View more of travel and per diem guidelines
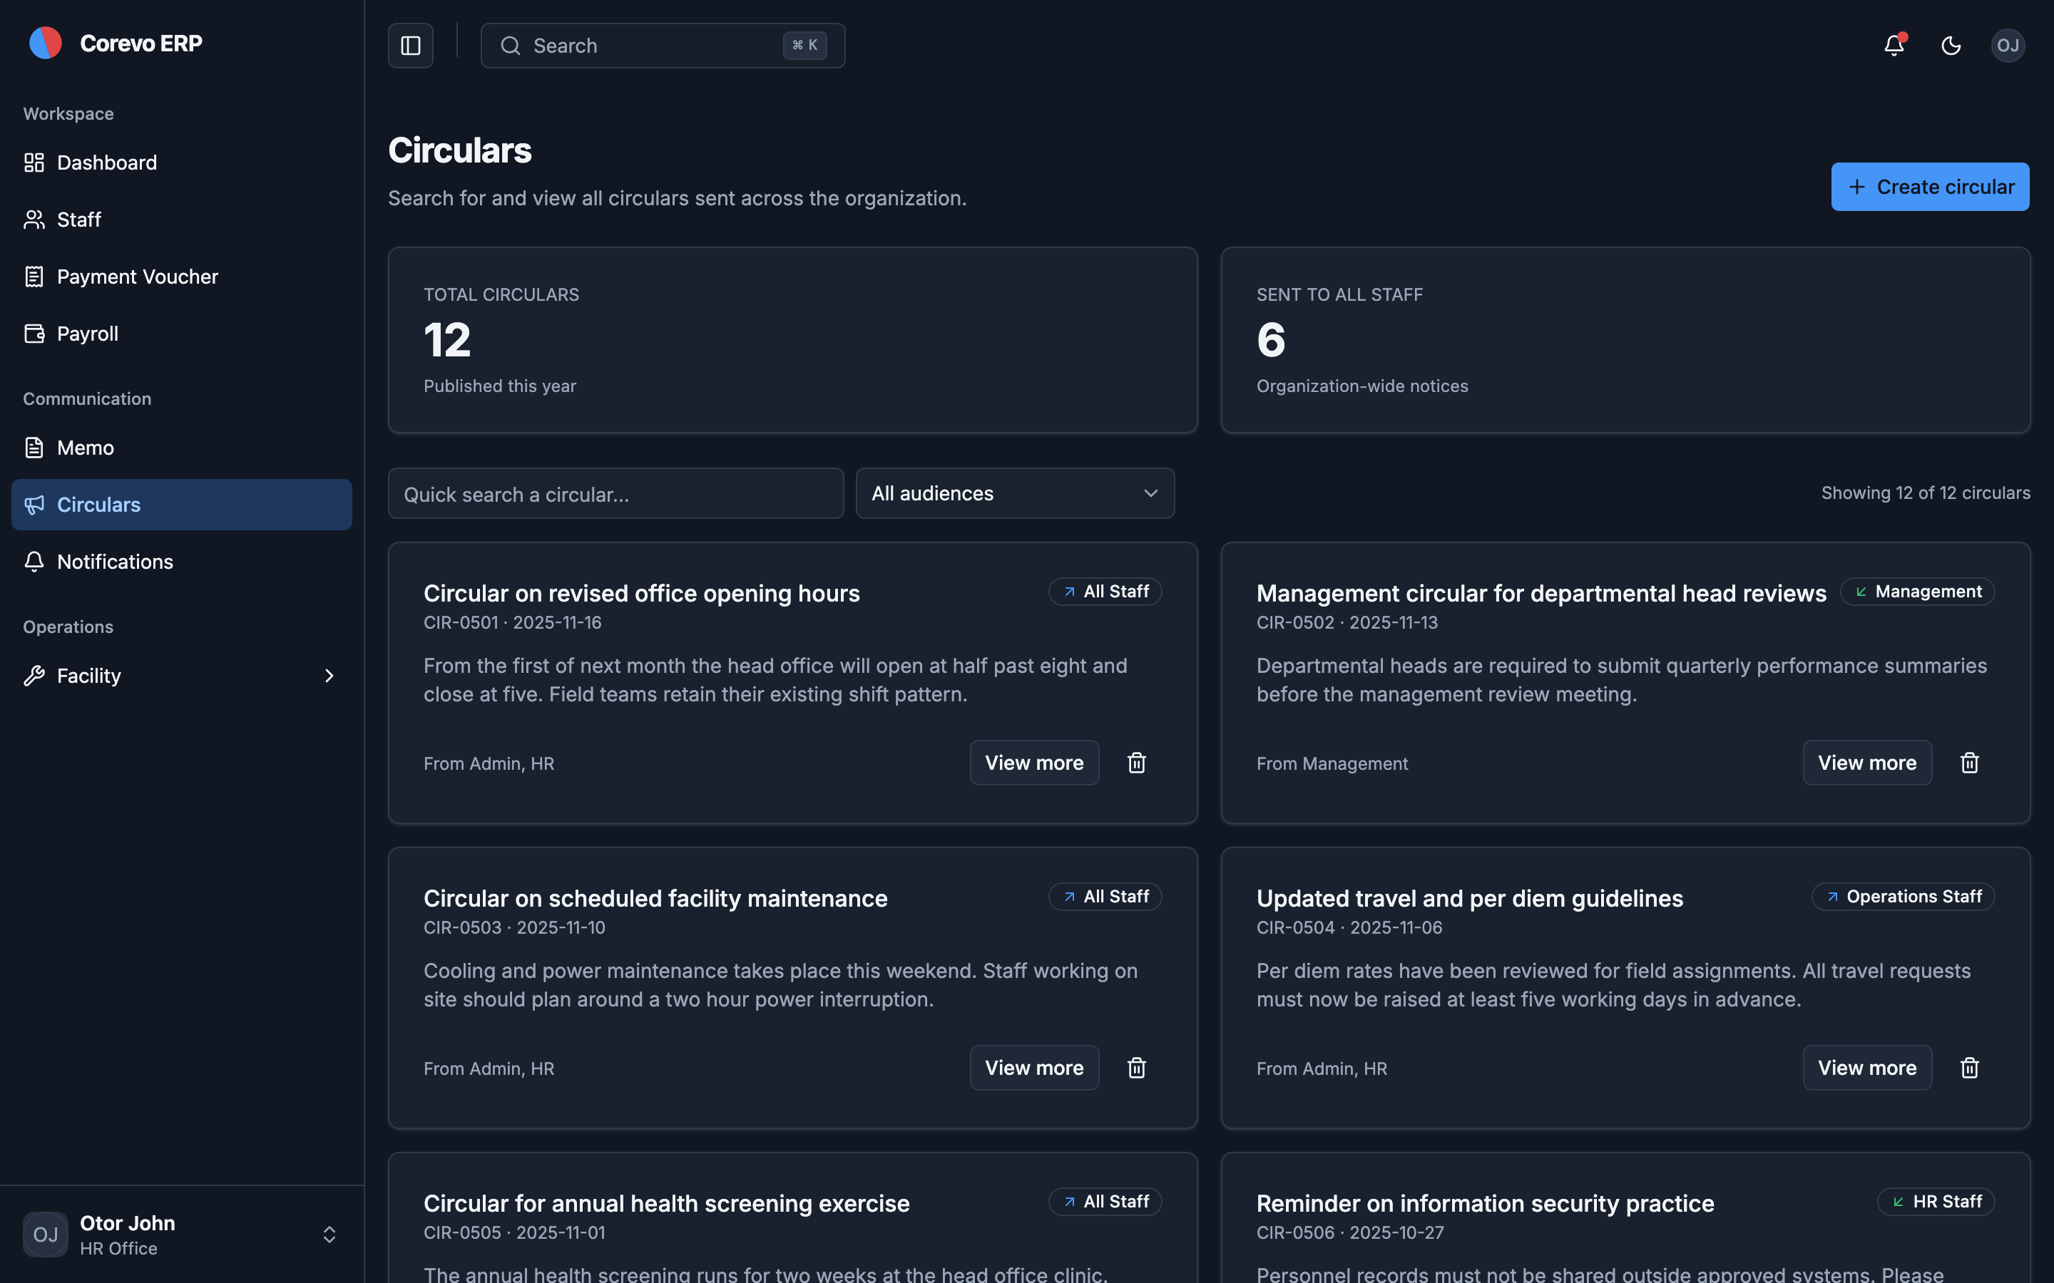Image resolution: width=2054 pixels, height=1283 pixels. pyautogui.click(x=1866, y=1068)
